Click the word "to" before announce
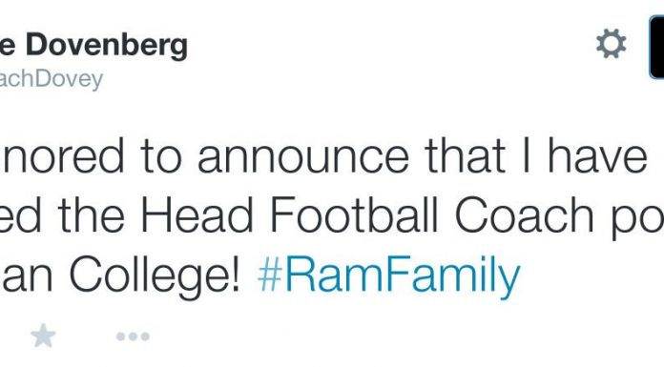Viewport: 664px width, 367px height. pos(161,156)
